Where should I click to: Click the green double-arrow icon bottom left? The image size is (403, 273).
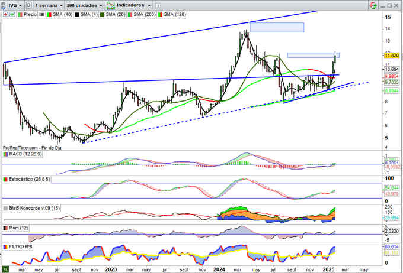[x=5, y=269]
